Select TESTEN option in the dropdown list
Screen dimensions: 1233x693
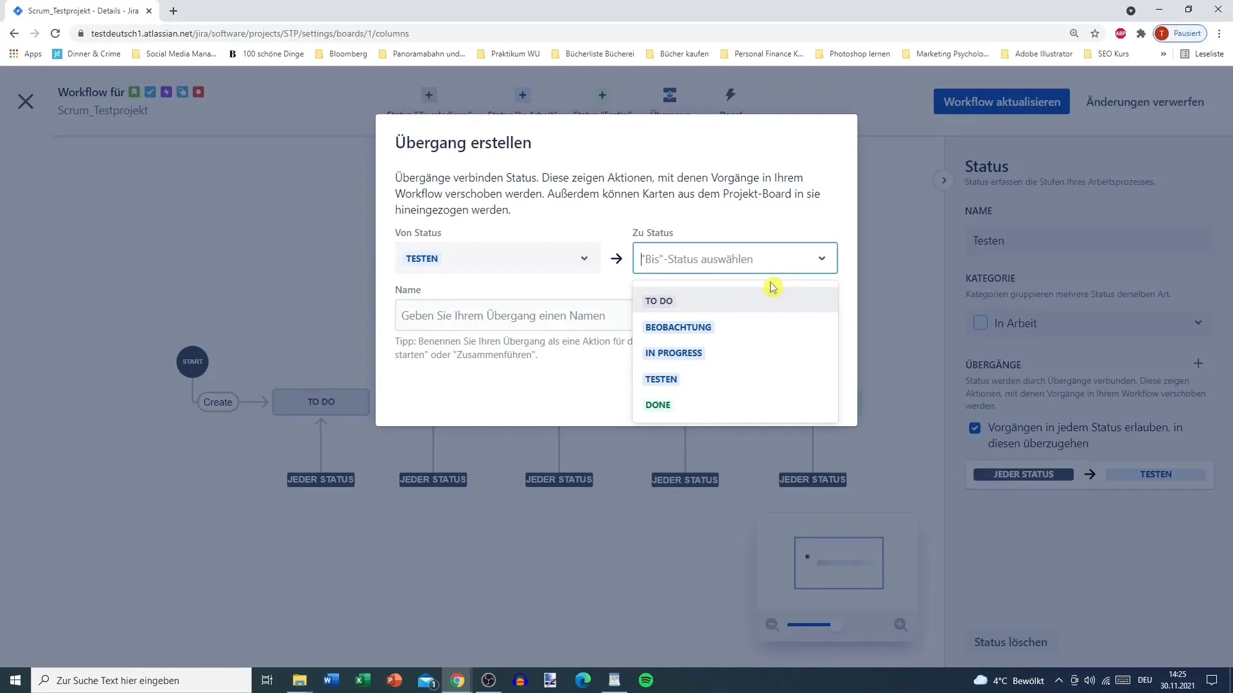click(x=735, y=379)
